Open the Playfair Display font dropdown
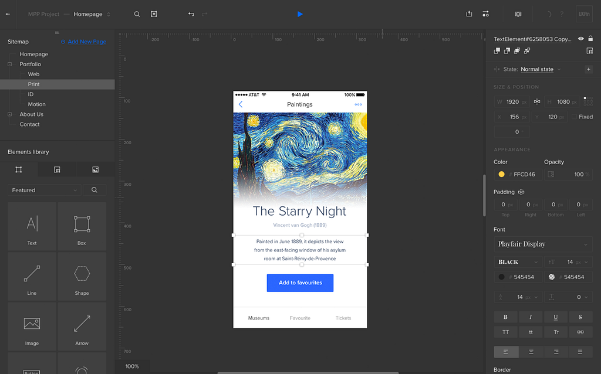601x374 pixels. [543, 244]
